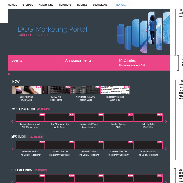
Task: Open x3500 M5 Video Promo thumbnail
Action: coord(56,90)
